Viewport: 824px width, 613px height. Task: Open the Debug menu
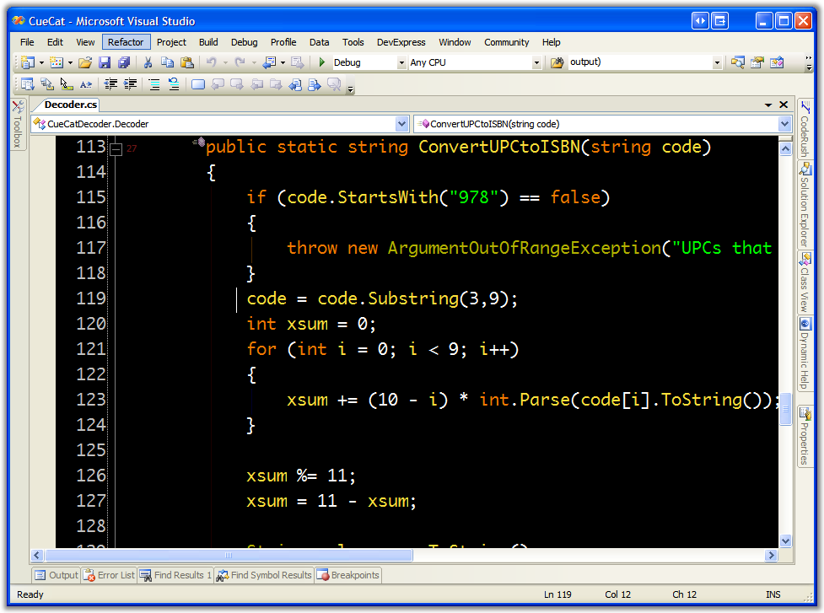(244, 42)
